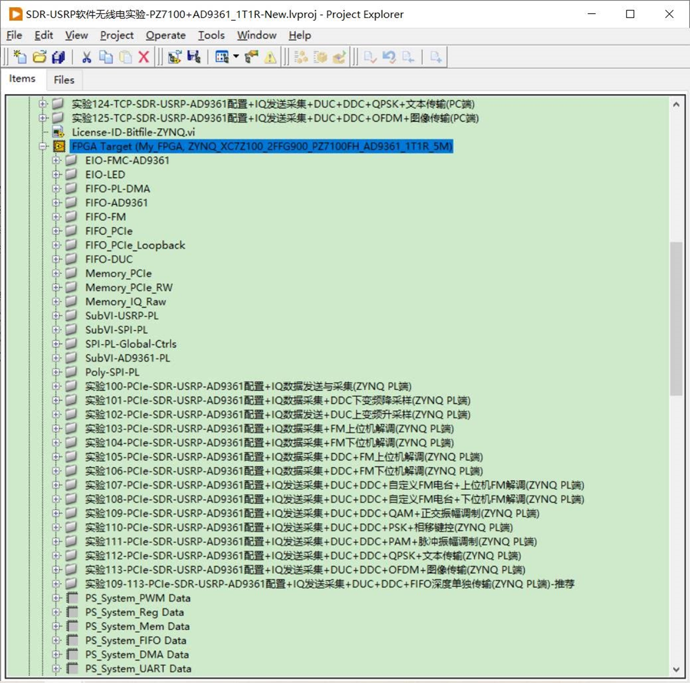
Task: Open the View menu
Action: (77, 35)
